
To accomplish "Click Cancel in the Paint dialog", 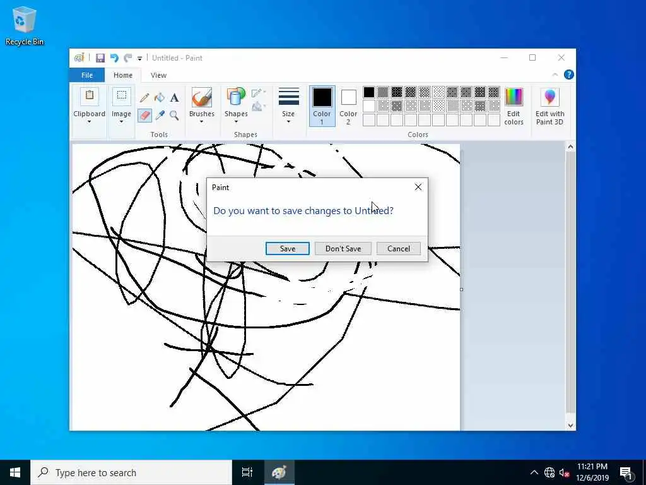I will pyautogui.click(x=399, y=249).
